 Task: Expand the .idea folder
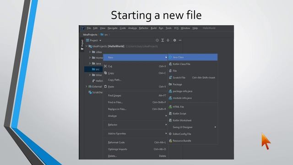pos(90,52)
